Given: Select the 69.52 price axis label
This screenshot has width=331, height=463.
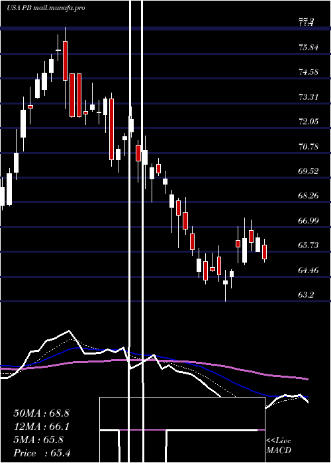Looking at the screenshot, I should [x=308, y=171].
